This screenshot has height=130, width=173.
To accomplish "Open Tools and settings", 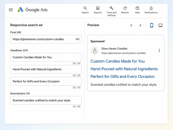I will [111, 12].
